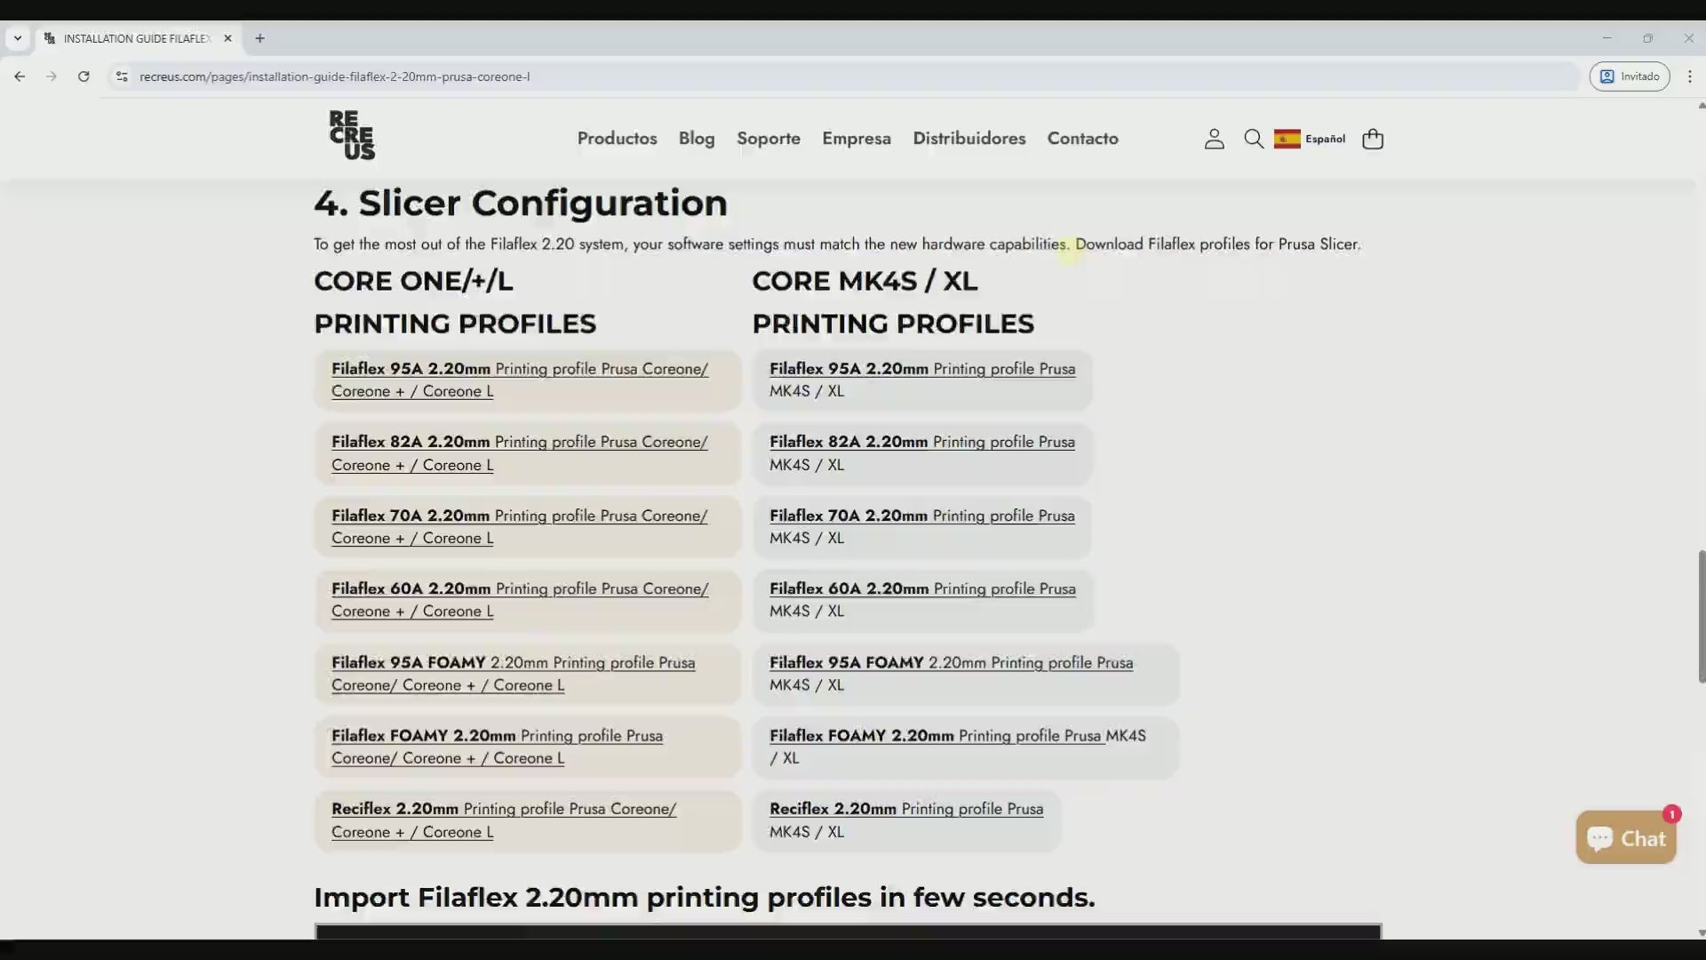Open the Soporte menu item
1706x960 pixels.
coord(768,139)
